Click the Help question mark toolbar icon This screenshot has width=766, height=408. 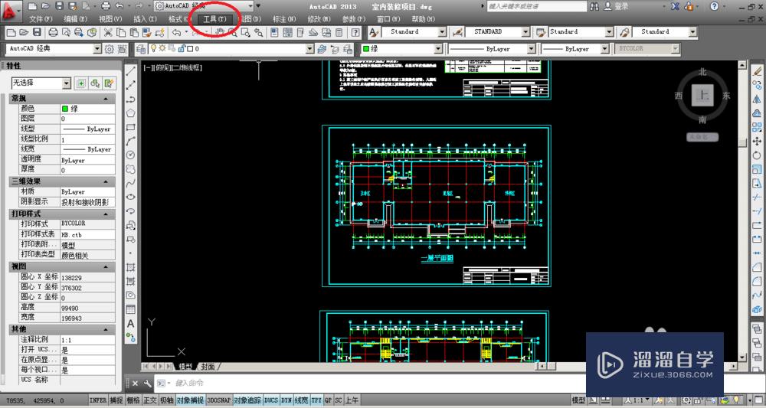(355, 33)
